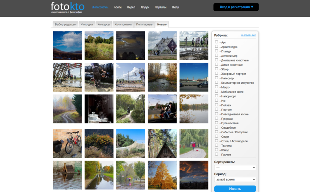Open the canal with autumn trees reflection thumbnail
310x192 pixels.
[99, 175]
